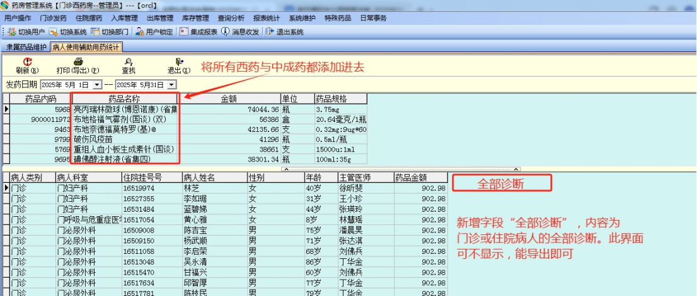Click the 切换用户 switch user icon
The width and height of the screenshot is (697, 296).
coord(11,32)
